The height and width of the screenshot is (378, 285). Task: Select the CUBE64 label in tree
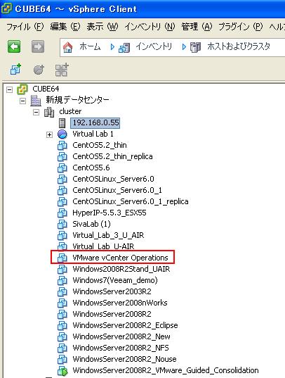pos(46,89)
